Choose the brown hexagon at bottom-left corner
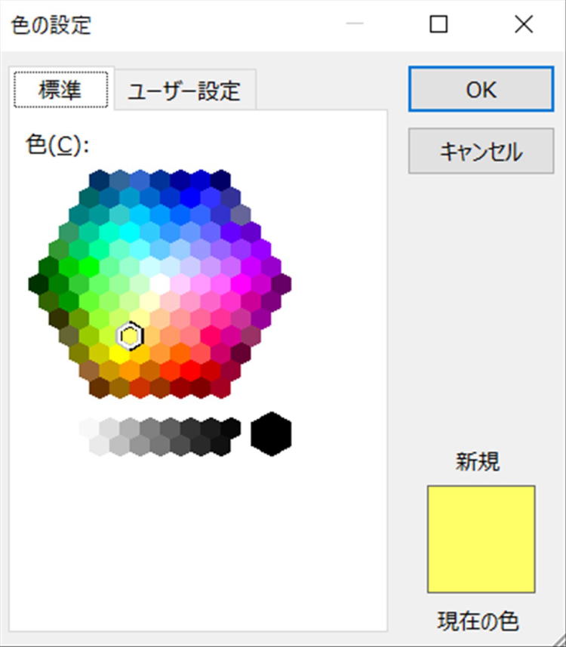Screen dimensions: 566x647 100,388
